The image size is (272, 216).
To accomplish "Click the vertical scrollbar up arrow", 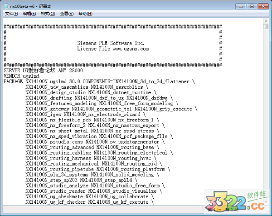I will (x=266, y=21).
